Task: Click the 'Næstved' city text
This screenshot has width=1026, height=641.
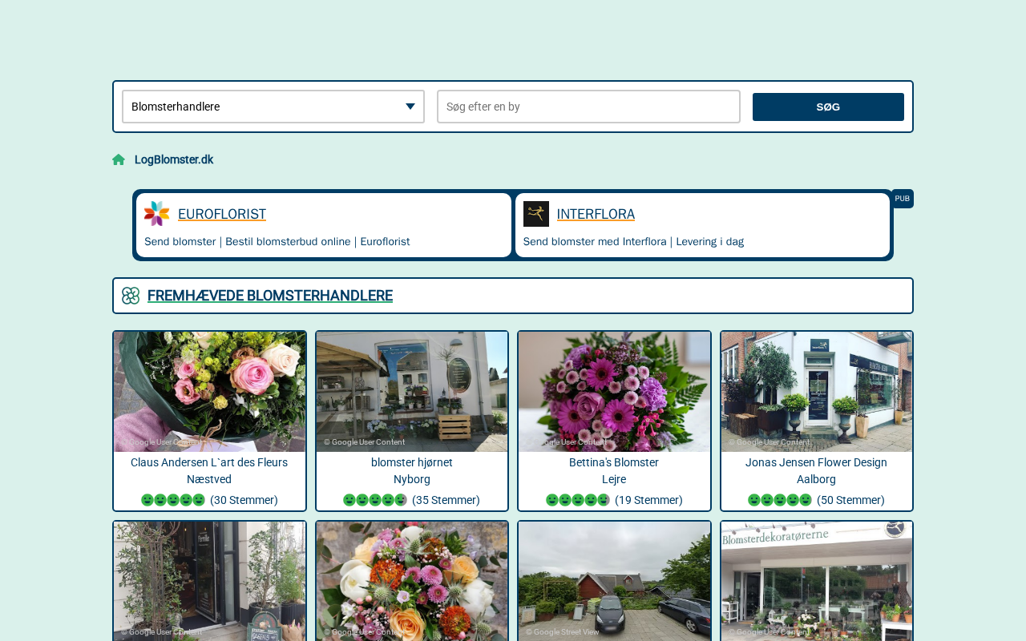Action: click(x=209, y=479)
